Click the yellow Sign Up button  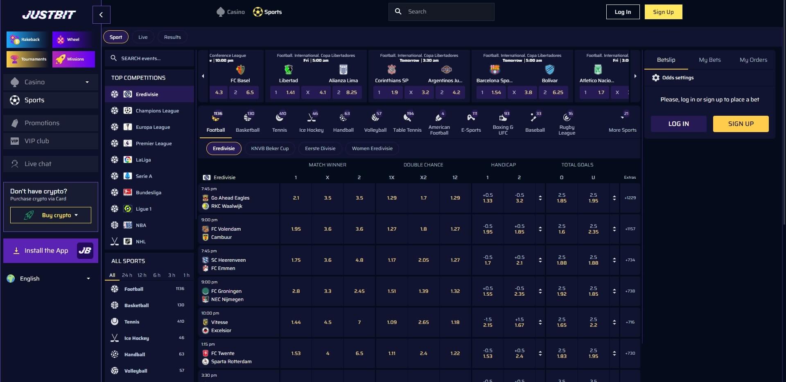coord(663,12)
